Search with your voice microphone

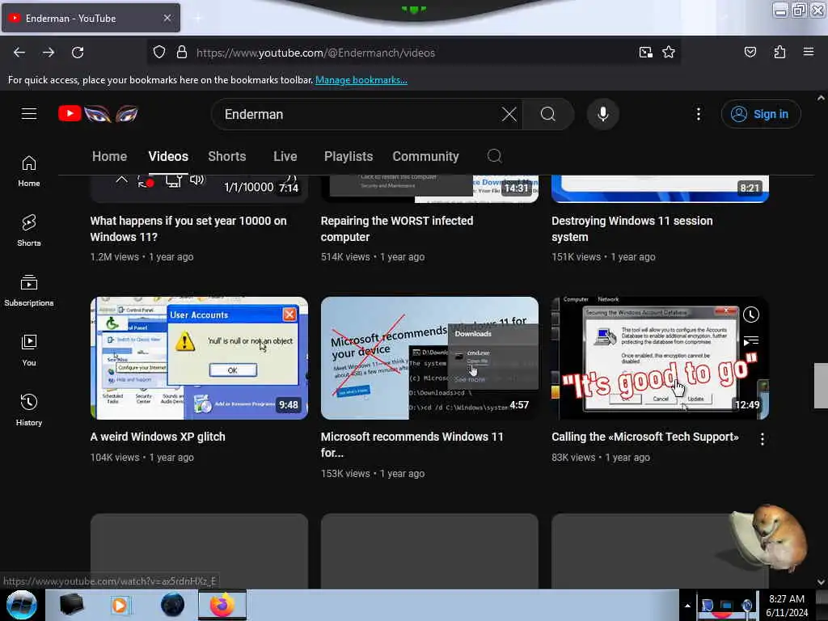pyautogui.click(x=602, y=114)
